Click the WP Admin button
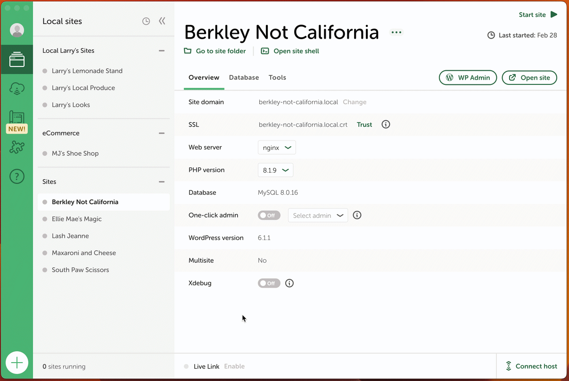569x381 pixels. tap(468, 78)
